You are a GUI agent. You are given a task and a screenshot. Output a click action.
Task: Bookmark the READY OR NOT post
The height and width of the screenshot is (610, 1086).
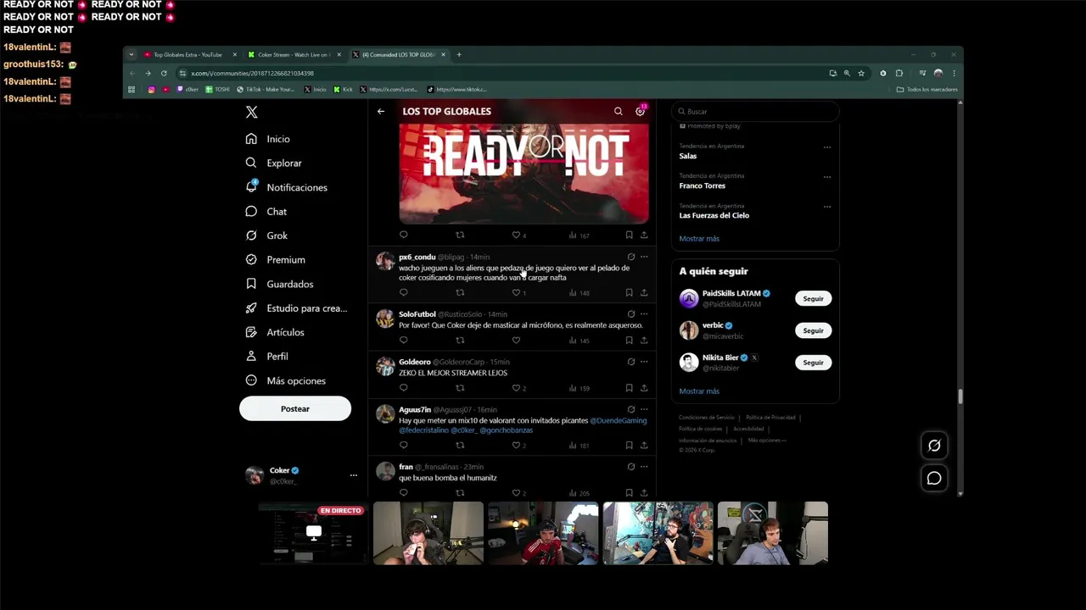pyautogui.click(x=629, y=235)
